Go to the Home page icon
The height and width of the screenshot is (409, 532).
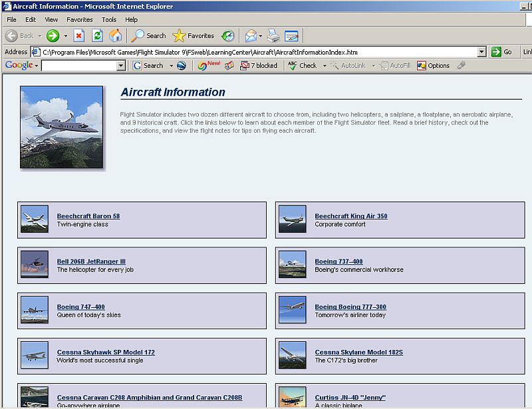pos(115,36)
